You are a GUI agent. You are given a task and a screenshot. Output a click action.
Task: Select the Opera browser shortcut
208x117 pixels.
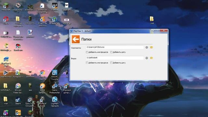coord(6,20)
